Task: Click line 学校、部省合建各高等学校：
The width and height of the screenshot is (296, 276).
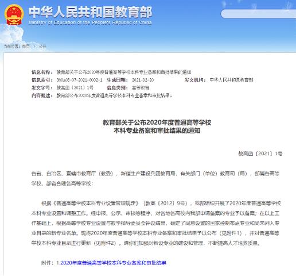Action: pos(62,183)
